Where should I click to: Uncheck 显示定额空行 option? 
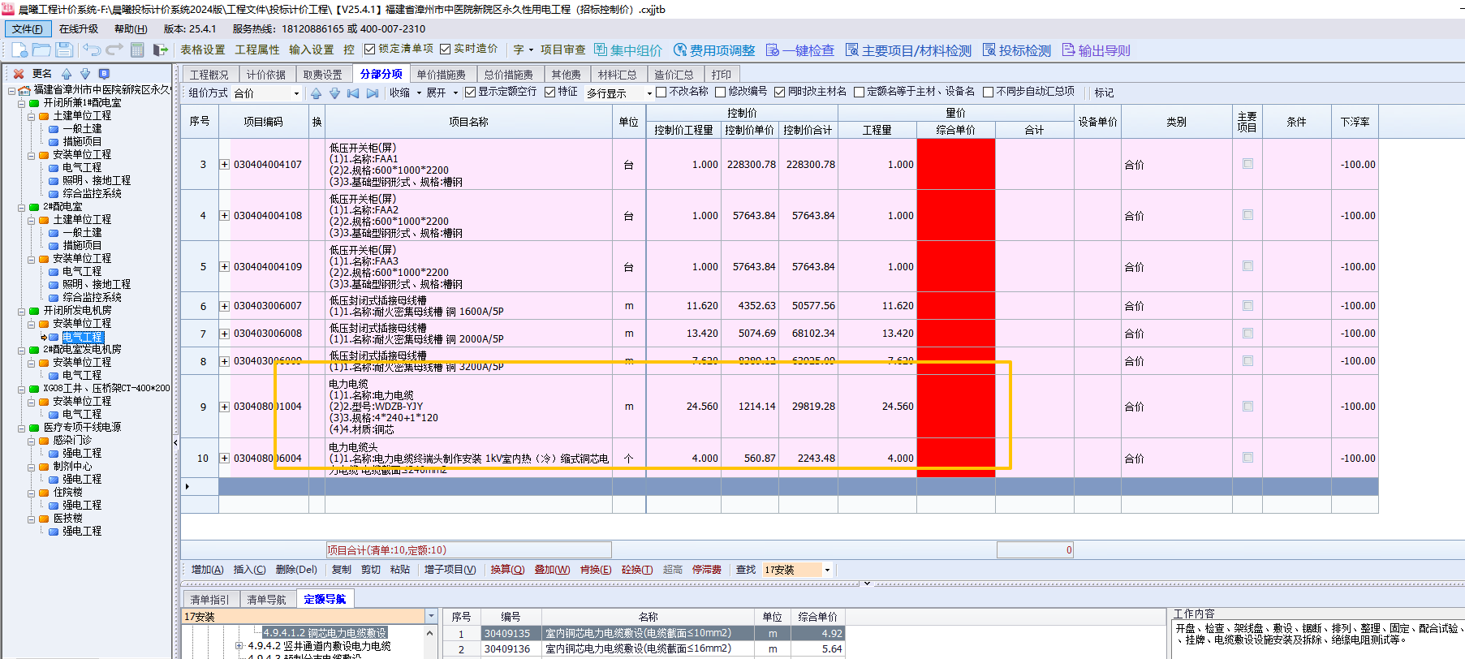point(470,92)
